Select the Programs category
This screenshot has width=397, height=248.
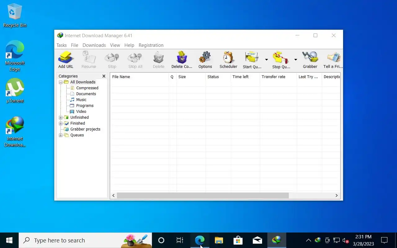85,106
